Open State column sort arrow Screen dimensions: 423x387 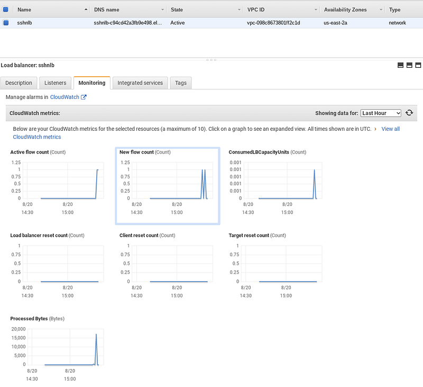pos(239,10)
